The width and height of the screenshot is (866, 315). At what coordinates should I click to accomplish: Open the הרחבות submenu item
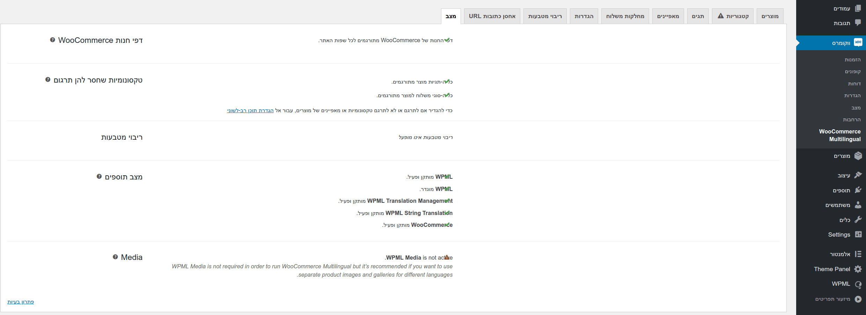[x=852, y=120]
